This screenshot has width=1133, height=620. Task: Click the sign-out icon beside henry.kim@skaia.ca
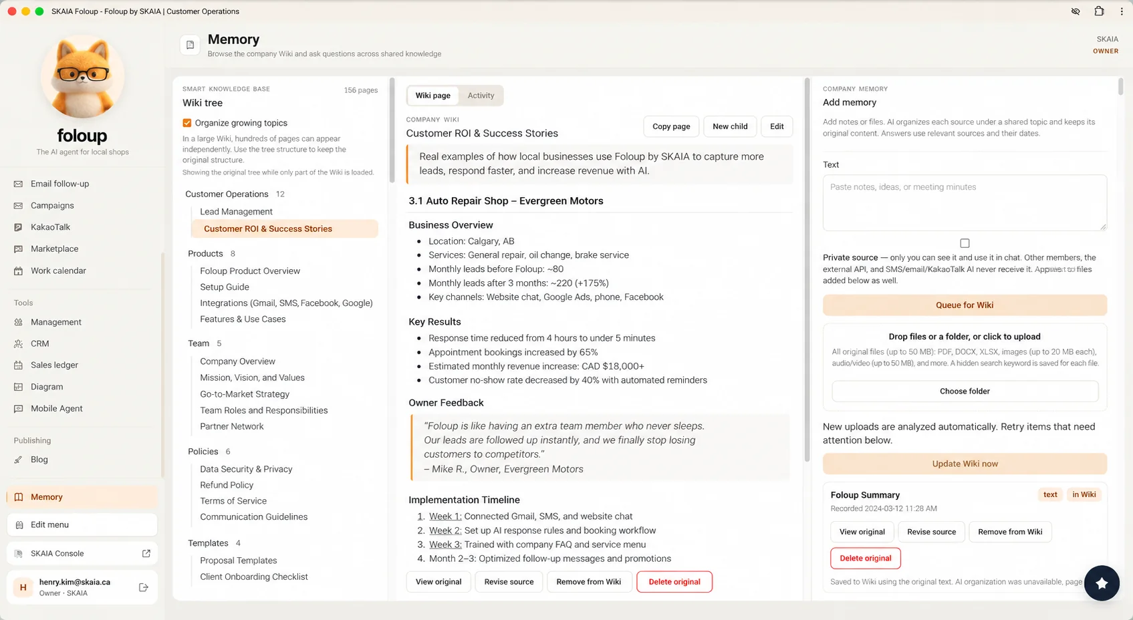pyautogui.click(x=143, y=587)
